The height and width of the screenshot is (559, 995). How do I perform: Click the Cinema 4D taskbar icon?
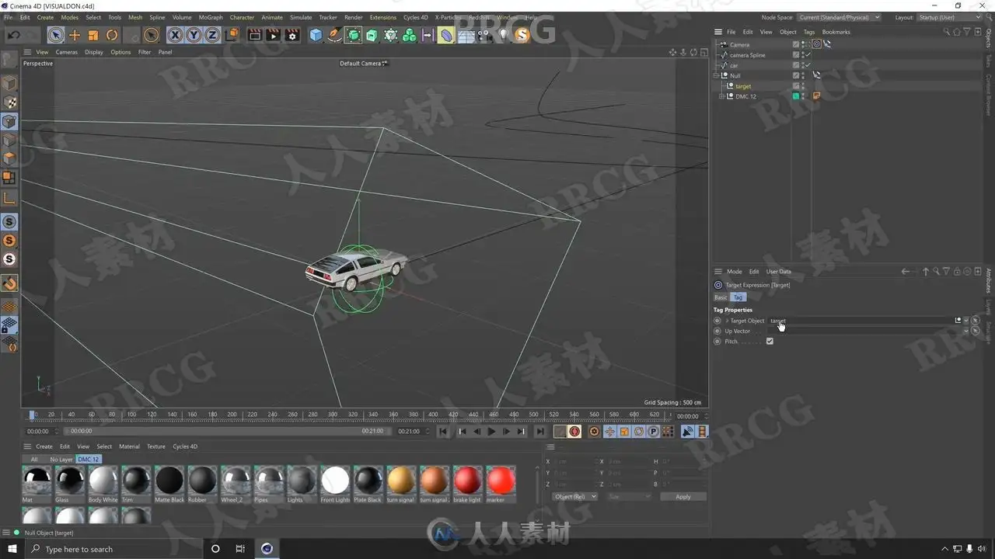[267, 549]
